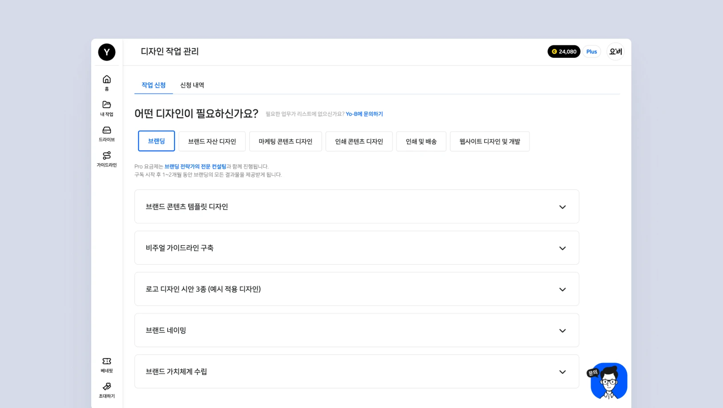Expand 비주얼 가이드라인 구축 chevron
The height and width of the screenshot is (408, 723).
[562, 248]
